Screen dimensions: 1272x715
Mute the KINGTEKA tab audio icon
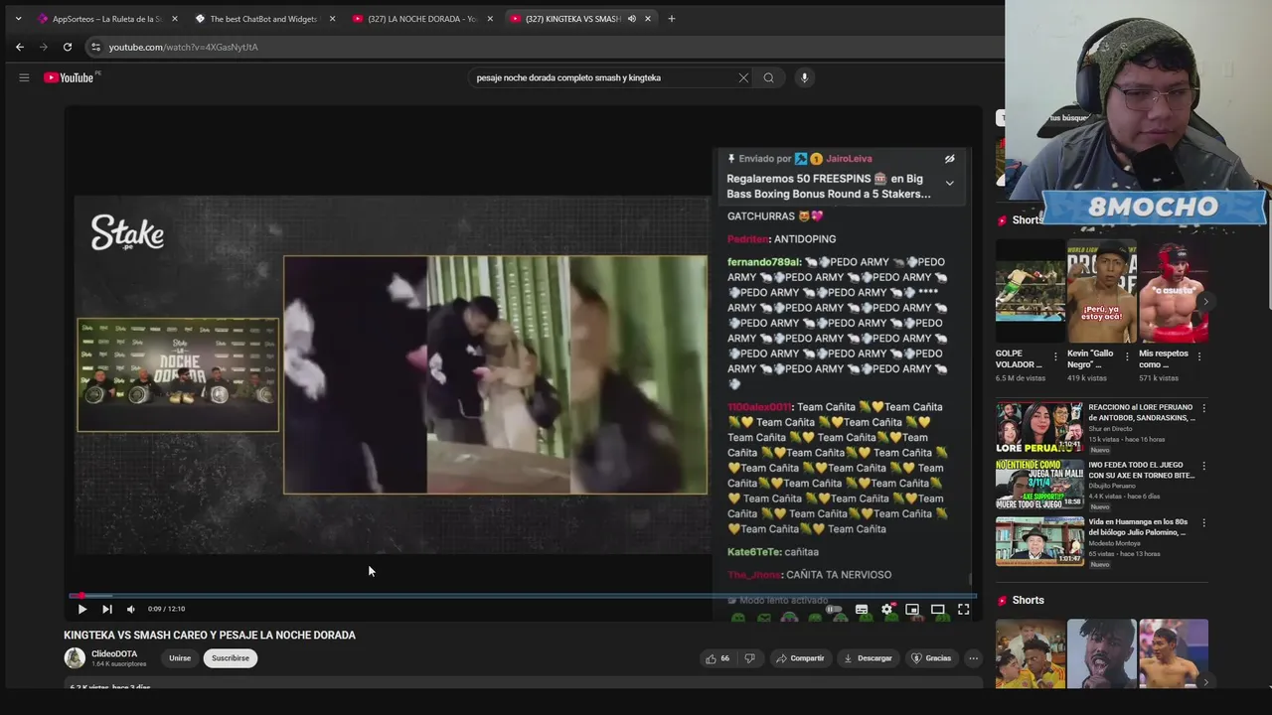pos(631,19)
